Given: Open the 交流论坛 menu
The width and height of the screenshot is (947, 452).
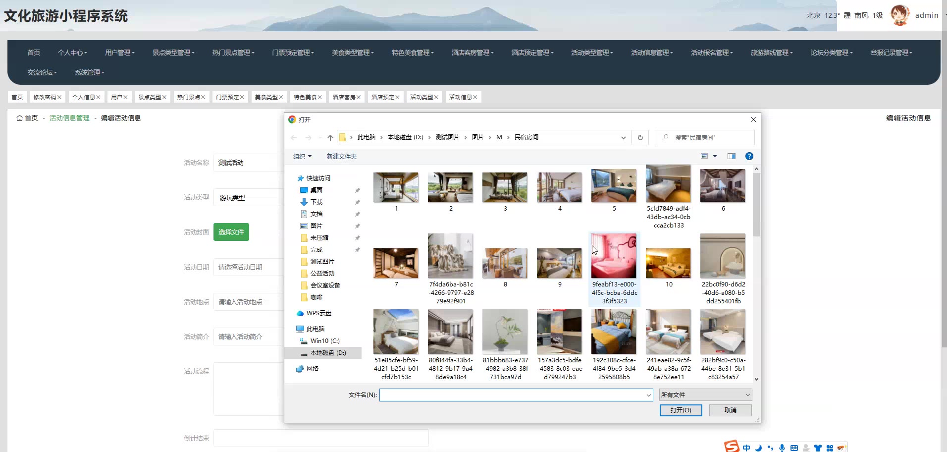Looking at the screenshot, I should [42, 72].
